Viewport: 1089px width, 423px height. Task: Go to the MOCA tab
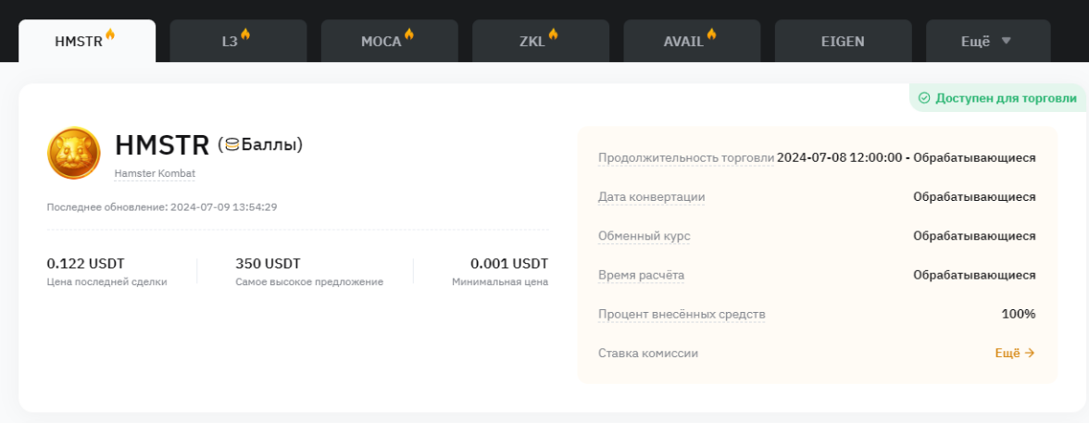[389, 41]
